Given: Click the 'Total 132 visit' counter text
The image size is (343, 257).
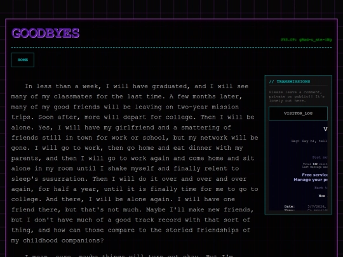Looking at the screenshot, I should tap(315, 164).
